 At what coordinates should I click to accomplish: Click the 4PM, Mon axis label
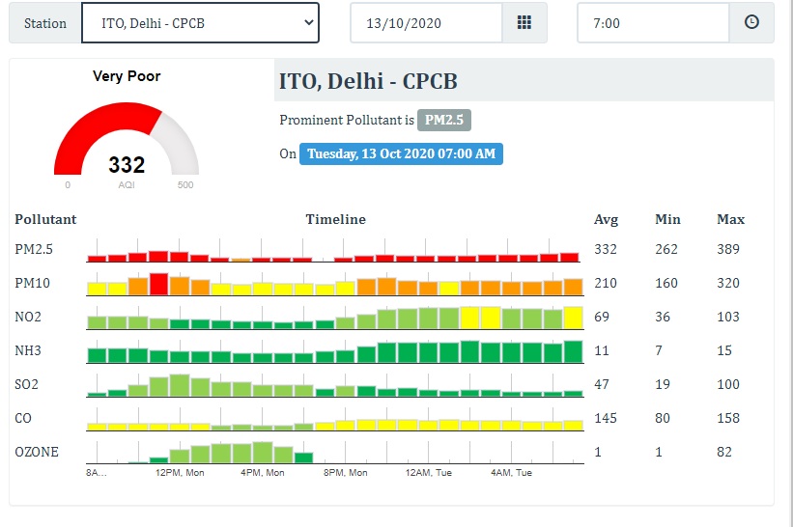263,473
